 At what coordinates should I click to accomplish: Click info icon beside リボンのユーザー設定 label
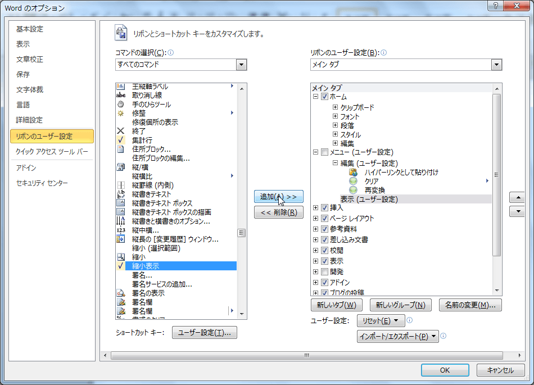pos(383,52)
